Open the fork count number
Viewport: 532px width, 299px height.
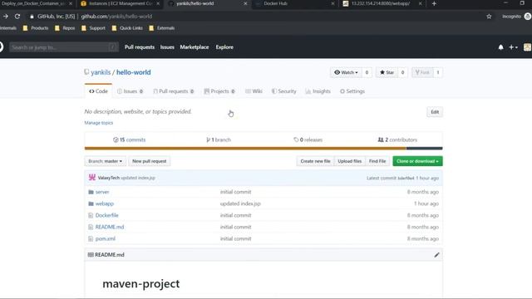point(438,72)
